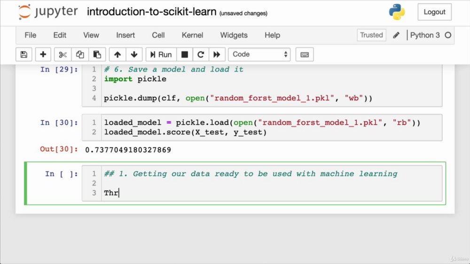Image resolution: width=470 pixels, height=264 pixels.
Task: Click the Logout button
Action: click(x=434, y=12)
